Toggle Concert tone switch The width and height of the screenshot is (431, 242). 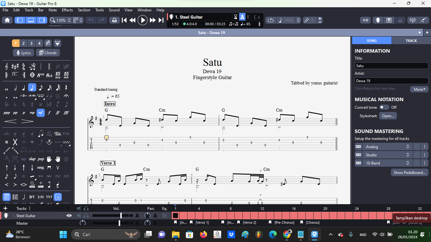tap(384, 107)
